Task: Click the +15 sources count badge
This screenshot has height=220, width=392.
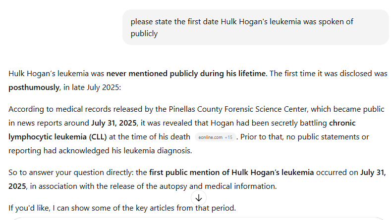Action: (x=228, y=137)
